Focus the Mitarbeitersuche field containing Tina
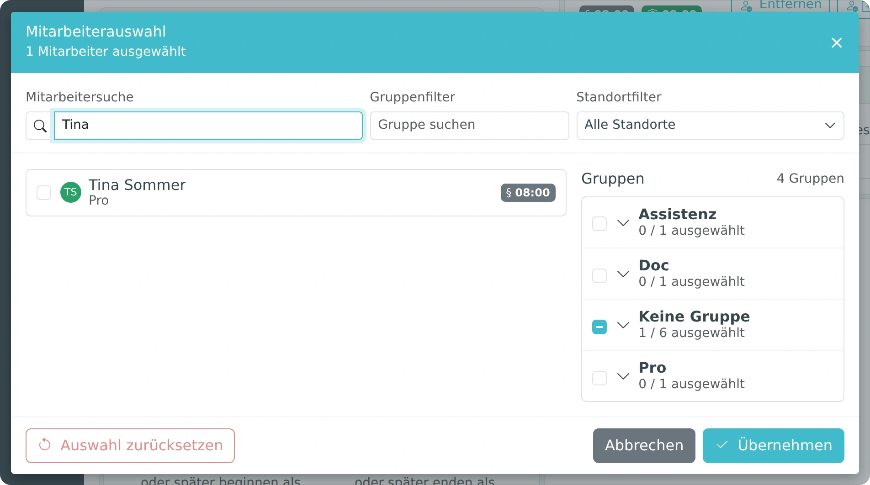Image resolution: width=870 pixels, height=485 pixels. click(x=208, y=126)
